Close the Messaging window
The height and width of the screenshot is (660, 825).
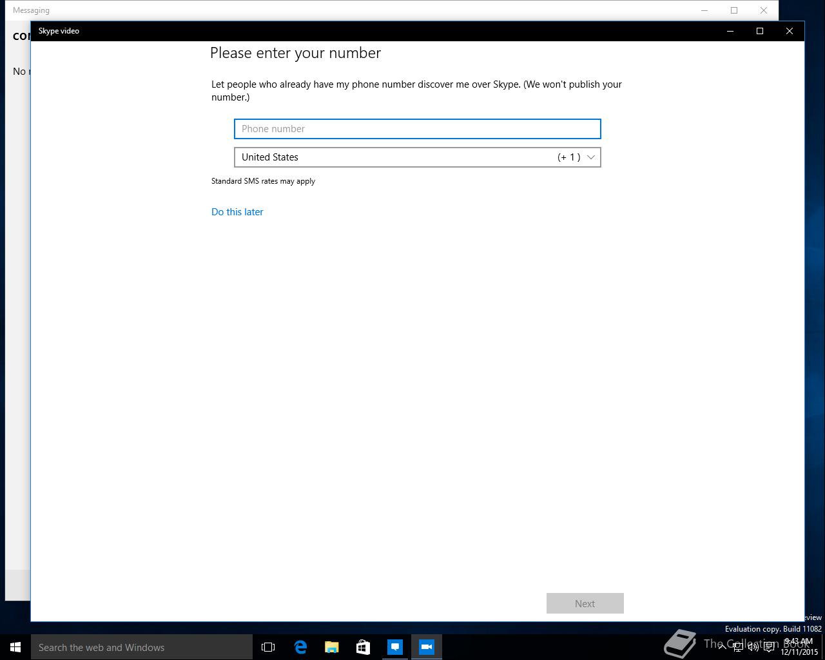(764, 10)
